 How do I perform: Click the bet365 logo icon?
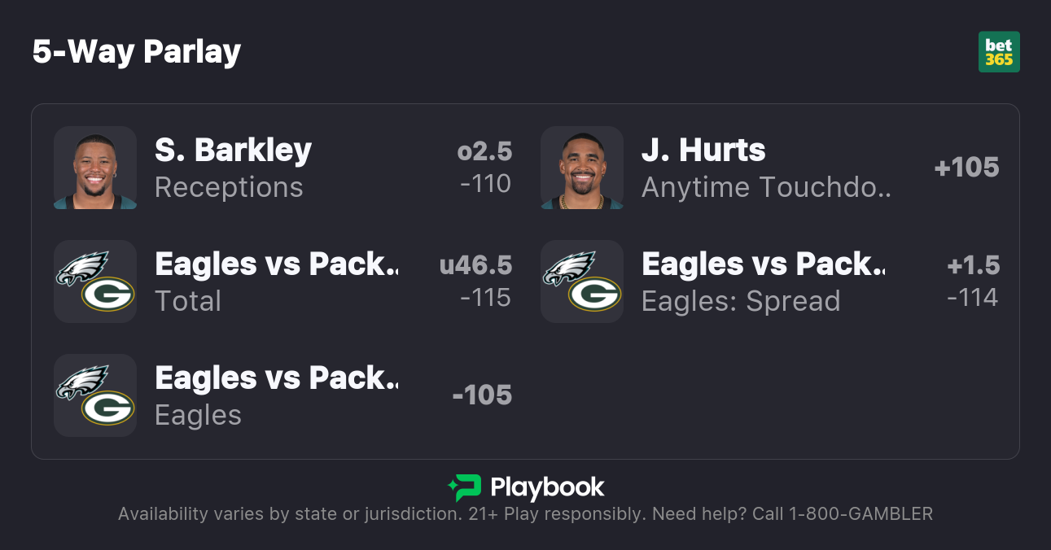[x=999, y=52]
